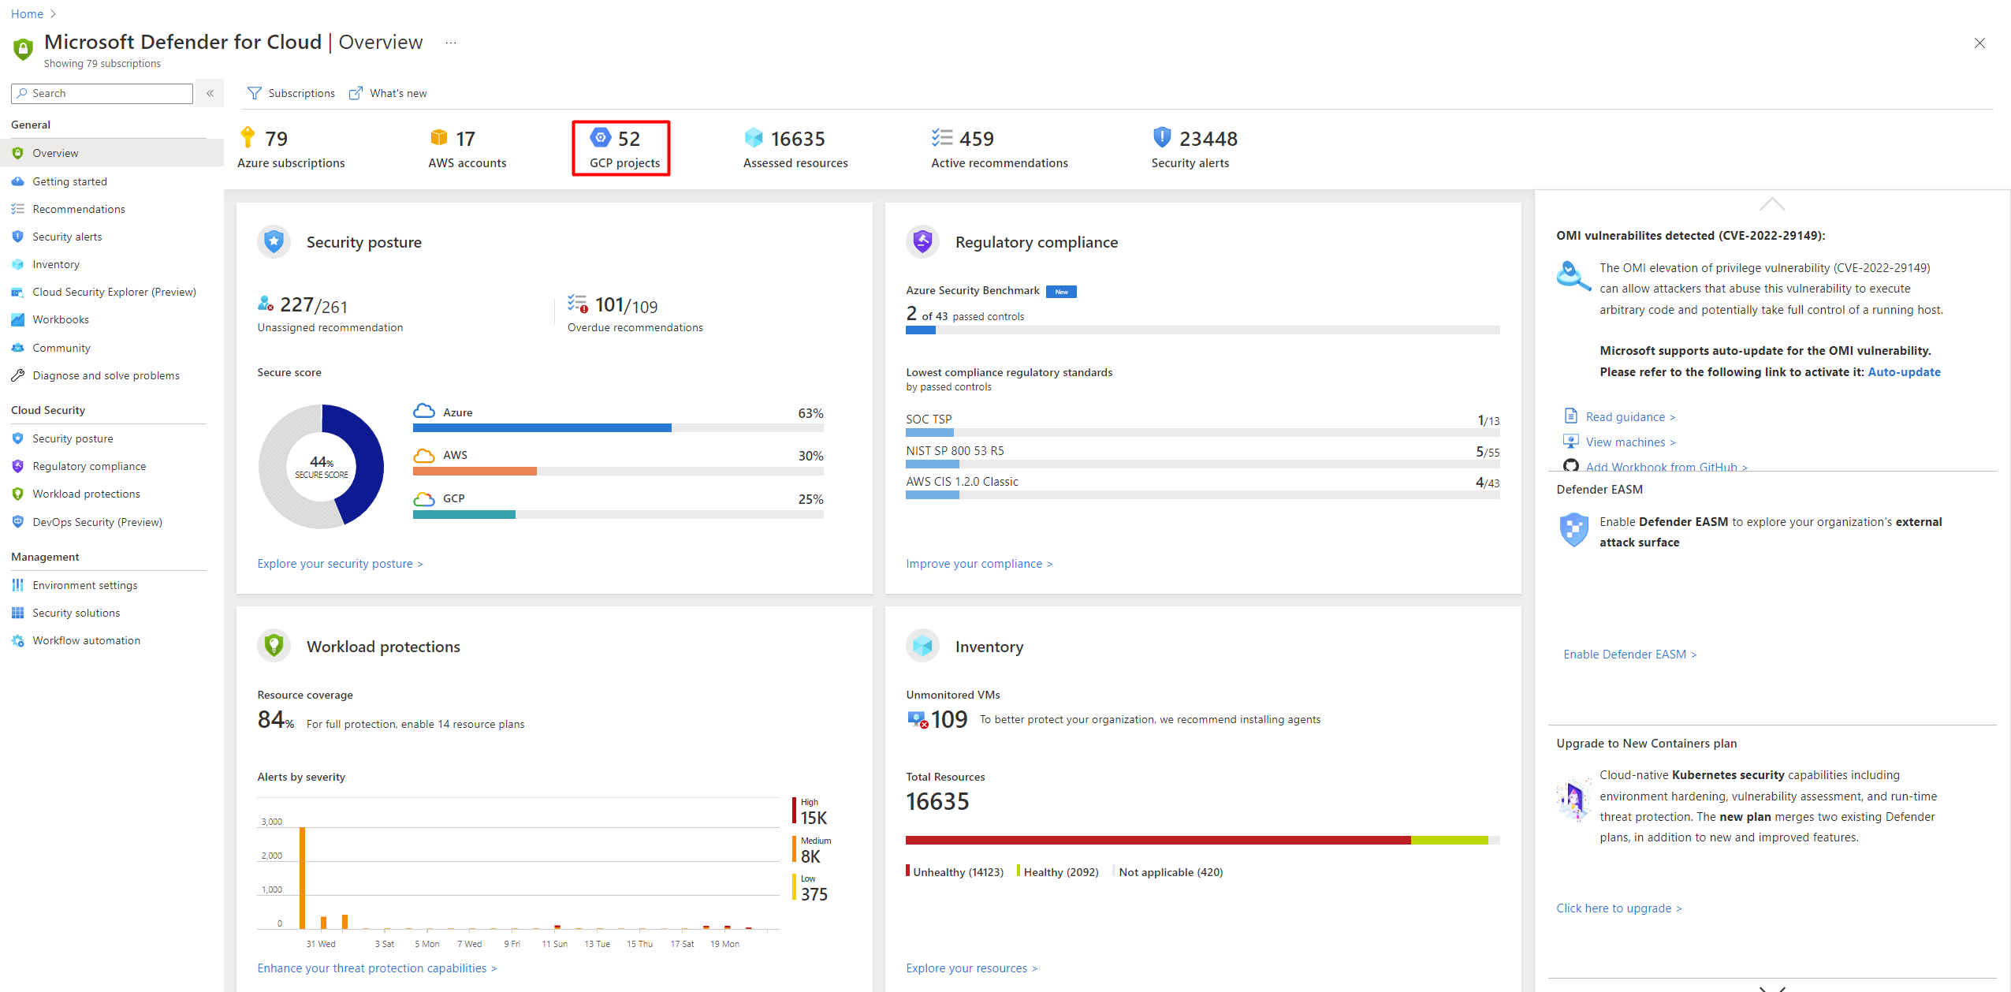Follow the Explore your security posture link
2011x992 pixels.
[340, 563]
